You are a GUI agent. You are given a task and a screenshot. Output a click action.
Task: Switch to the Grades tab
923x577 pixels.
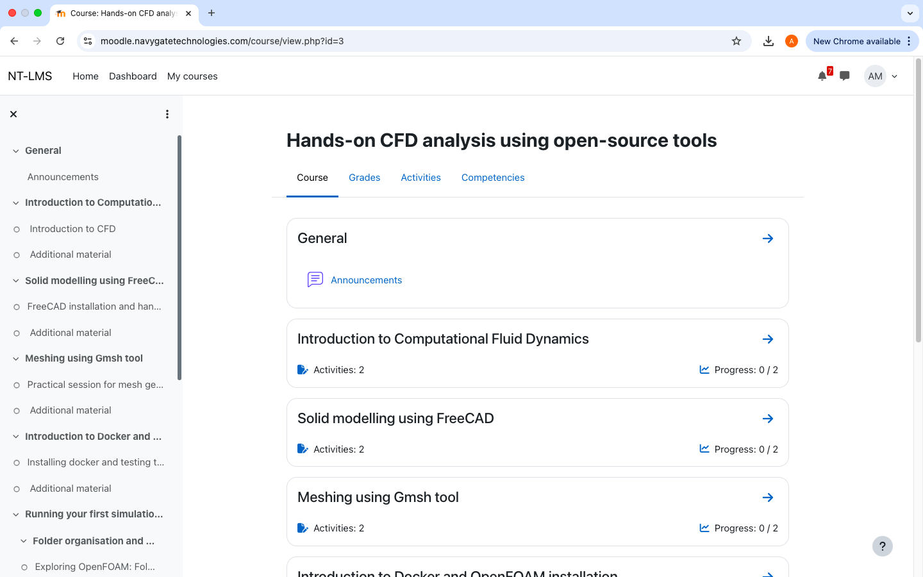(x=364, y=178)
